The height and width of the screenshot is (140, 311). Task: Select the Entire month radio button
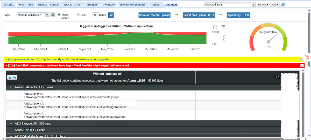(59, 15)
